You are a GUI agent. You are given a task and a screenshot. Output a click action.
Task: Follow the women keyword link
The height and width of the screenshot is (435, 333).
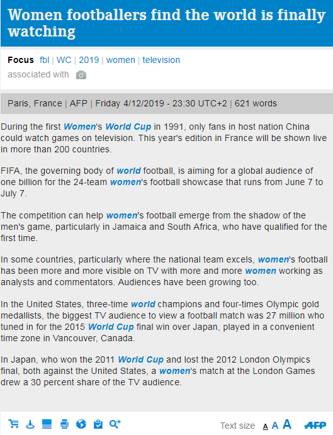point(121,60)
